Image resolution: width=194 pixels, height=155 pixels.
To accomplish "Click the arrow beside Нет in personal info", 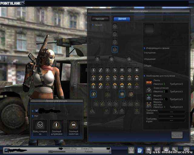I will [x=33, y=116].
